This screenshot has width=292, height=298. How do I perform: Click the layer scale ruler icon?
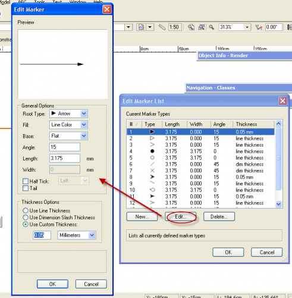coord(162,27)
